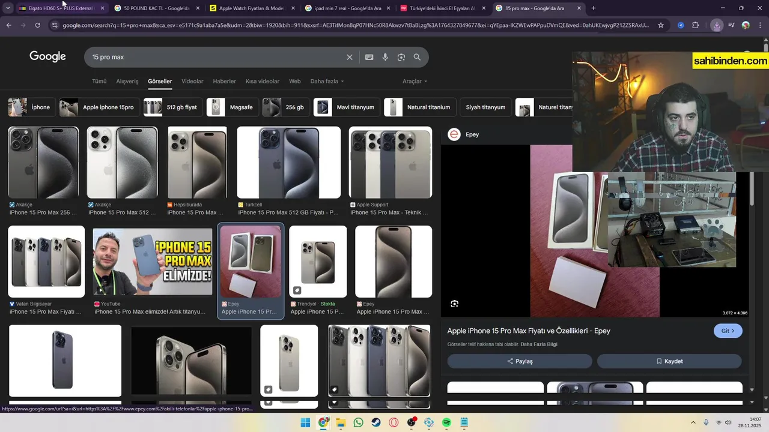Open the Apple Support iPhone thumbnail
Screen dimensions: 769x432
coord(391,163)
